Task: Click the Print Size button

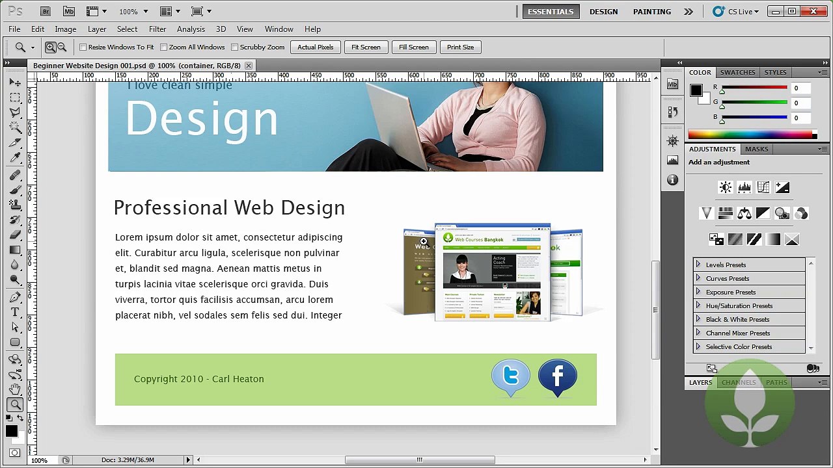Action: (460, 47)
